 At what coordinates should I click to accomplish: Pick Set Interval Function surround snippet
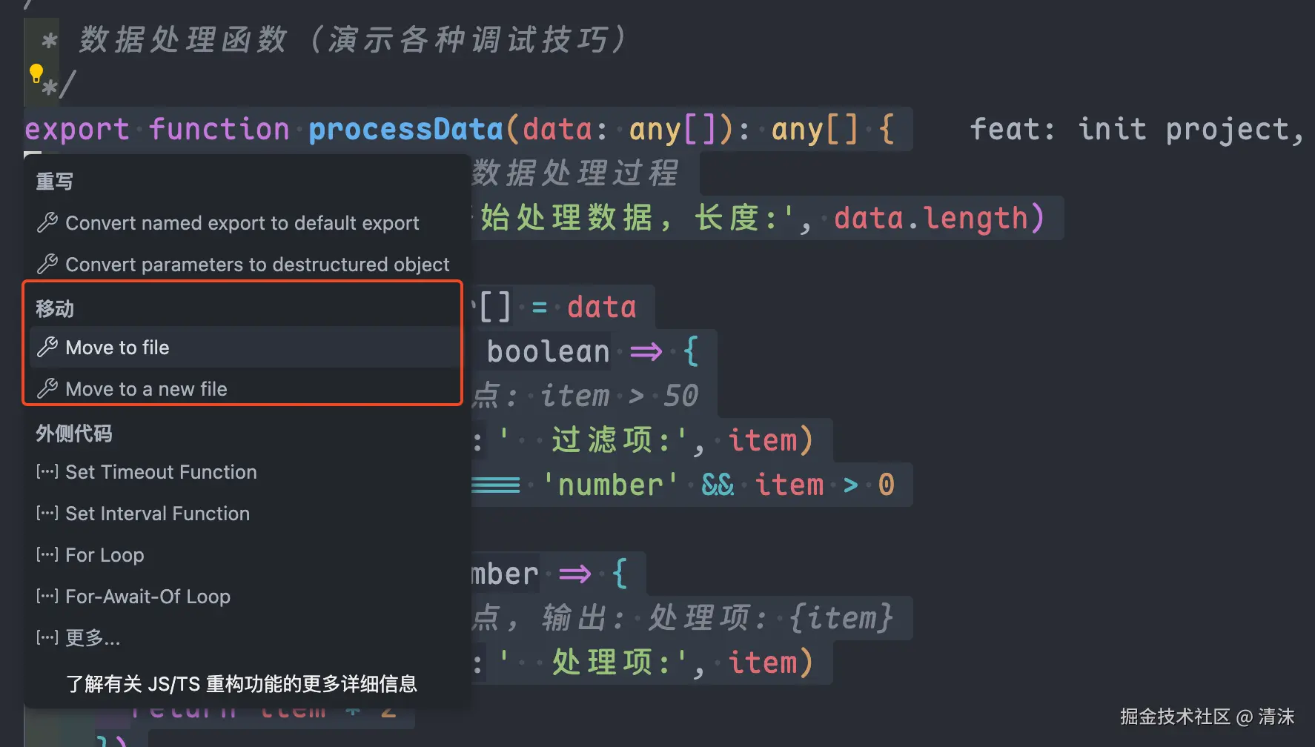pos(157,514)
